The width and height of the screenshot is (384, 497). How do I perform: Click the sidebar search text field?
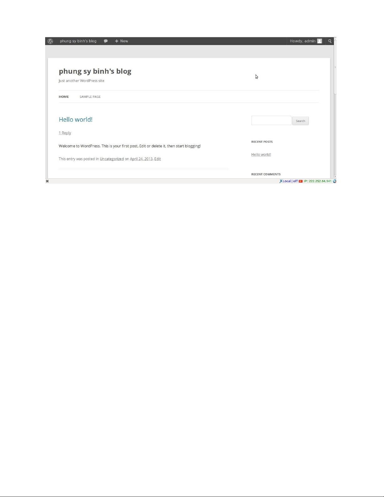tap(271, 121)
